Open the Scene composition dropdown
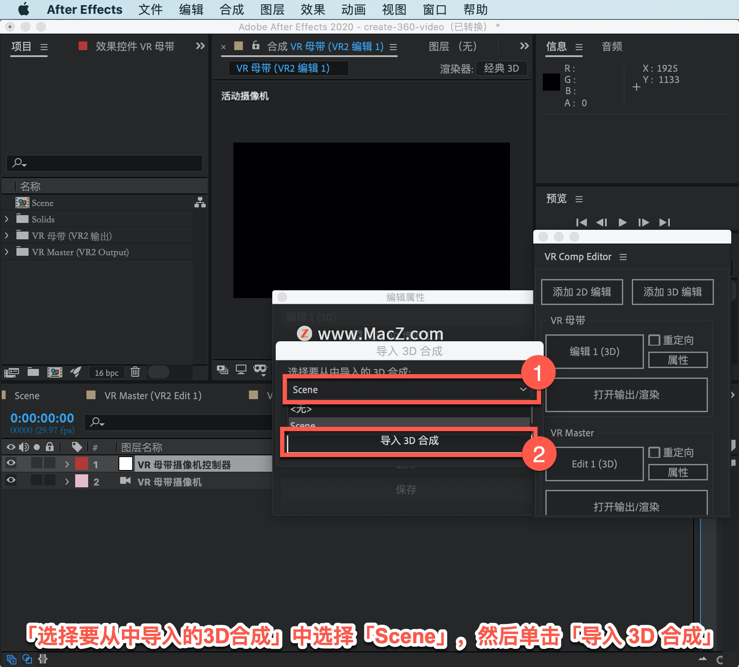Viewport: 739px width, 667px height. (x=410, y=390)
